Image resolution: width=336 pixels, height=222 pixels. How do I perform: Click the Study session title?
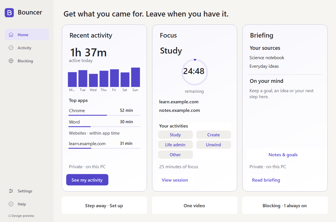tap(171, 51)
